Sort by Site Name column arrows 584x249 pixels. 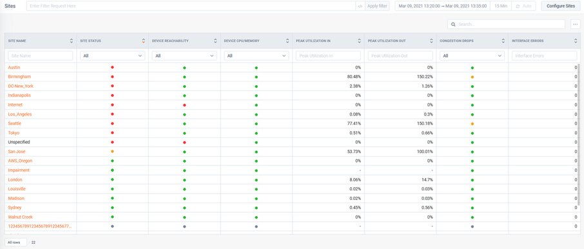coord(71,41)
